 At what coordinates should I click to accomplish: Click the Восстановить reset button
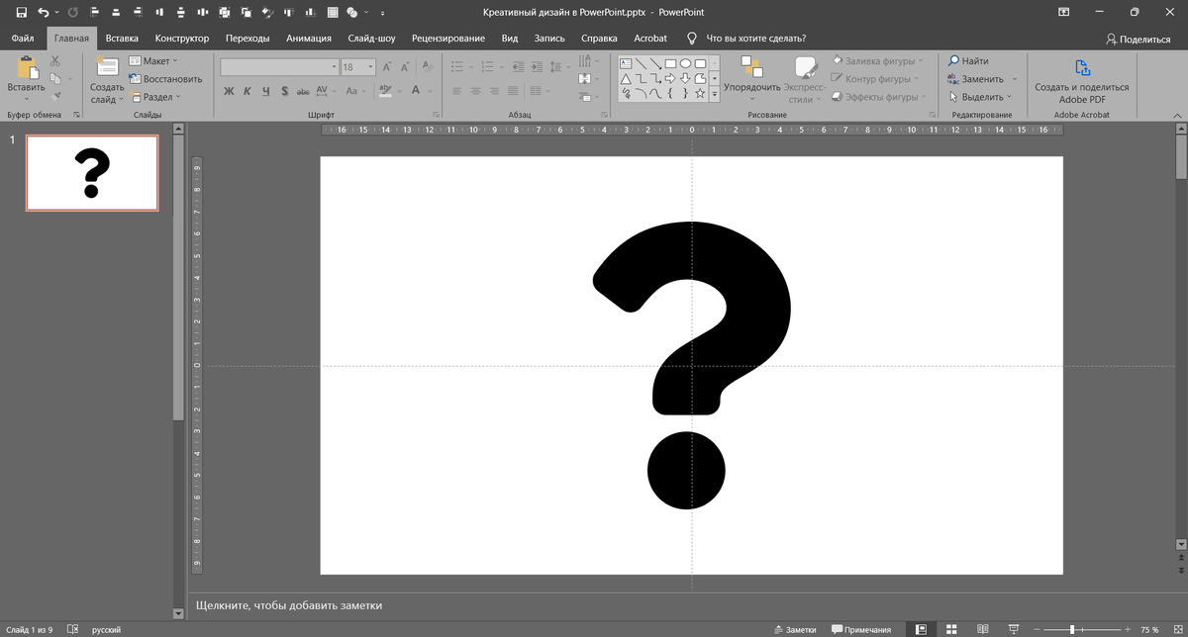point(165,79)
